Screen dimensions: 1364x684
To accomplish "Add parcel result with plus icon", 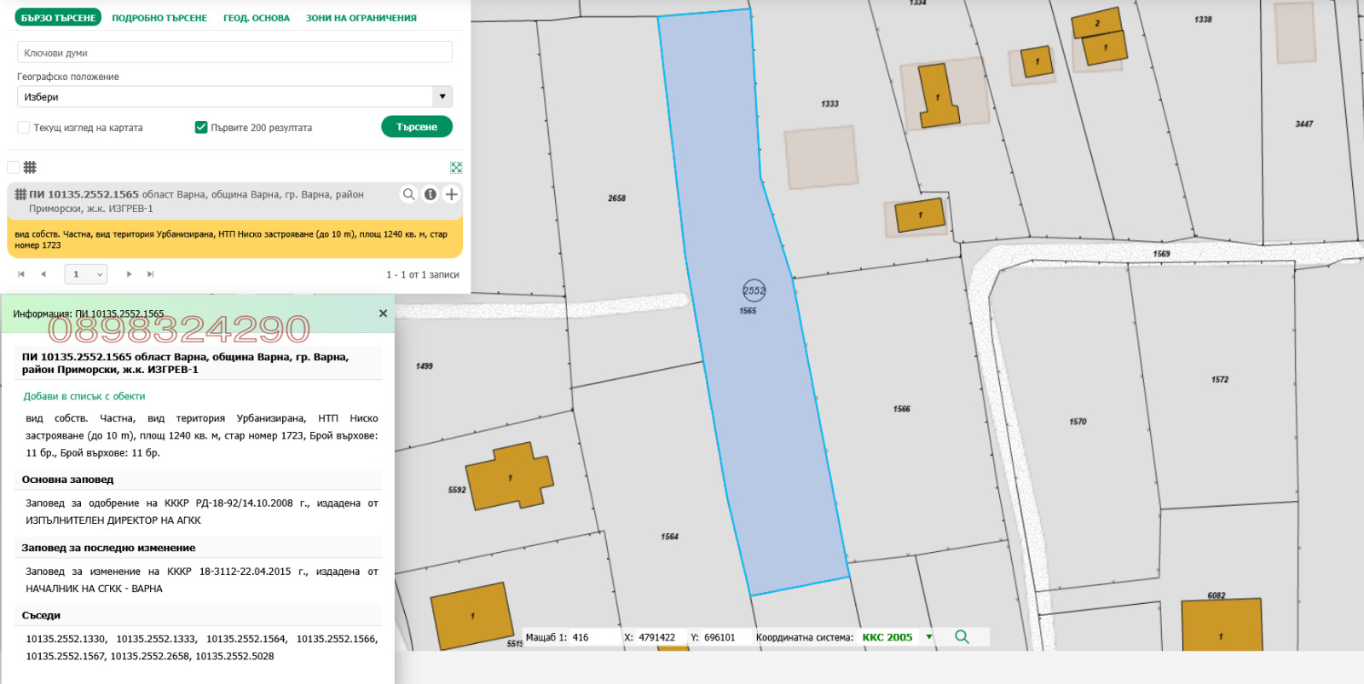I will click(x=452, y=194).
